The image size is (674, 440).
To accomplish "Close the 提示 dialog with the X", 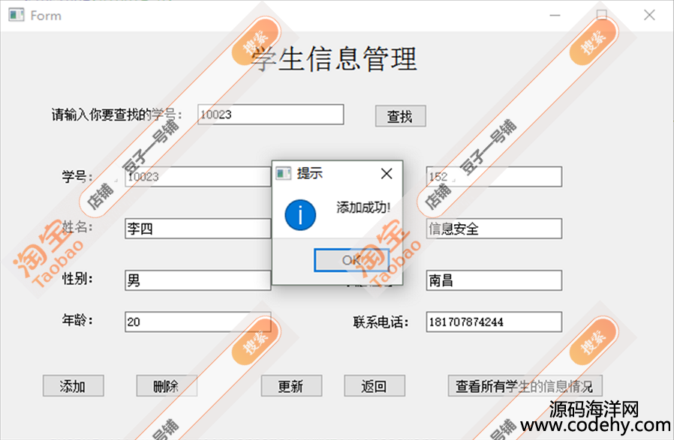I will (387, 174).
